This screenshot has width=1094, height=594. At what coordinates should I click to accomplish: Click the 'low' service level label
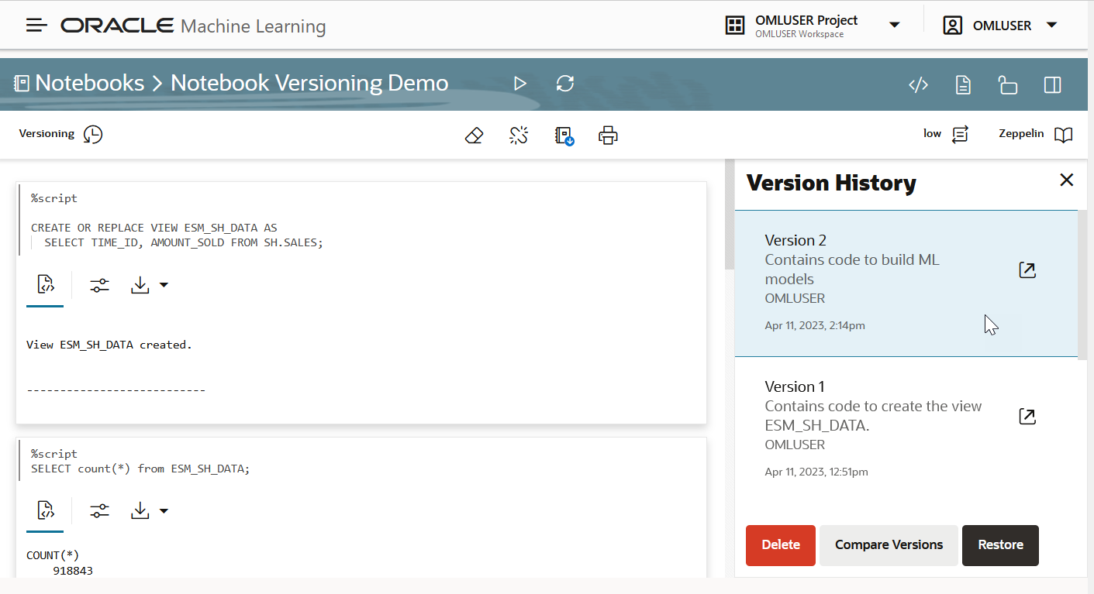(x=932, y=133)
